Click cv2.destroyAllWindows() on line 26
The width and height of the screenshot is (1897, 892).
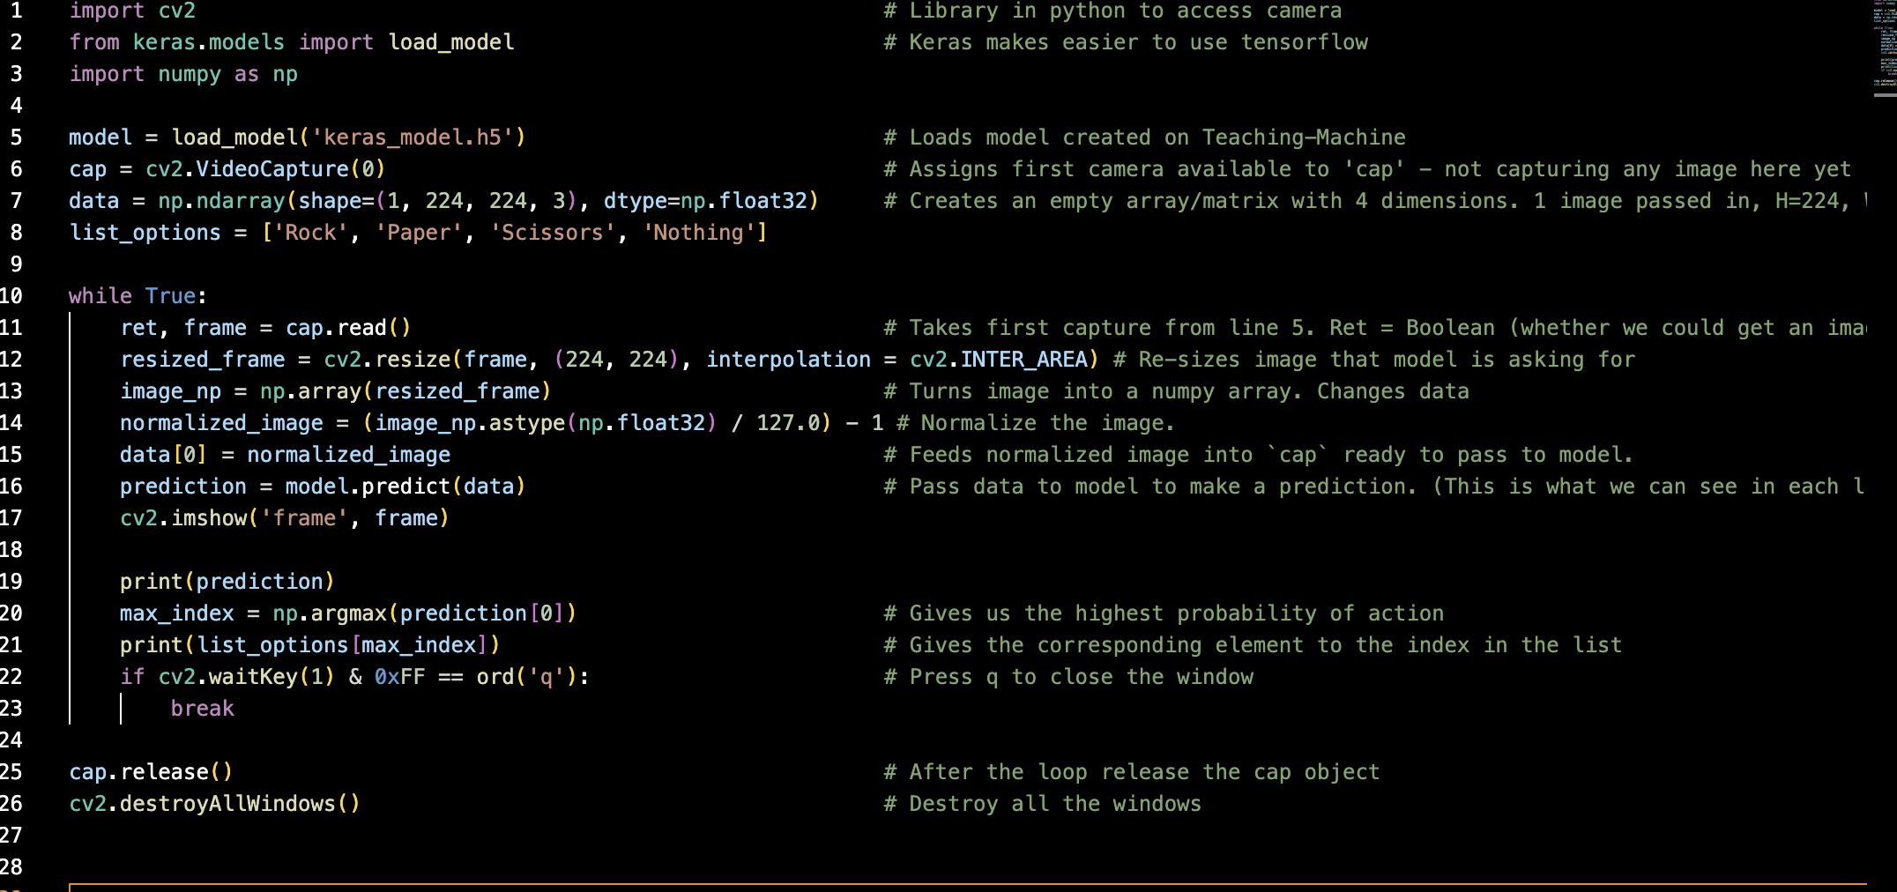[212, 803]
